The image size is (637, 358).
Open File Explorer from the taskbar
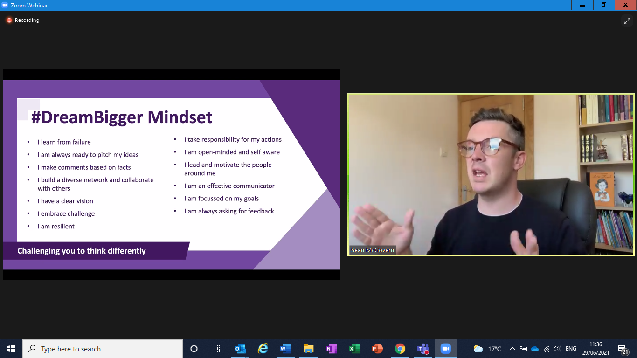pyautogui.click(x=308, y=349)
